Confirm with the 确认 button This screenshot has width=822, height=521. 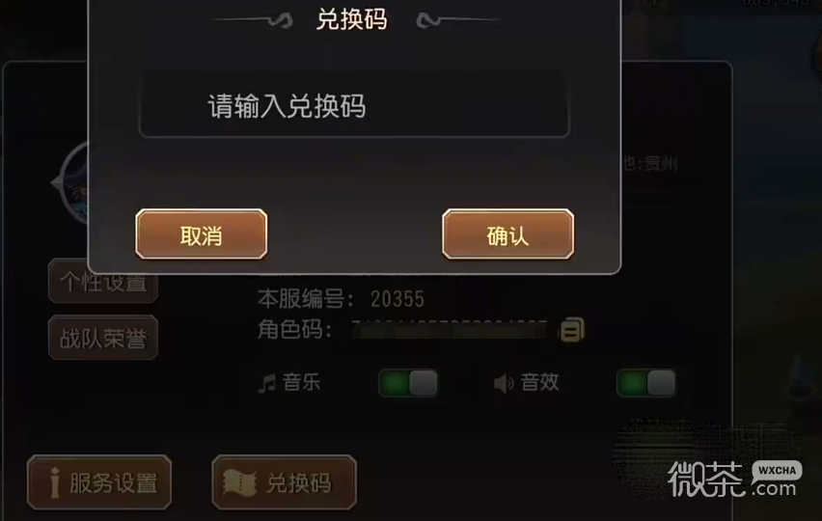pos(508,234)
